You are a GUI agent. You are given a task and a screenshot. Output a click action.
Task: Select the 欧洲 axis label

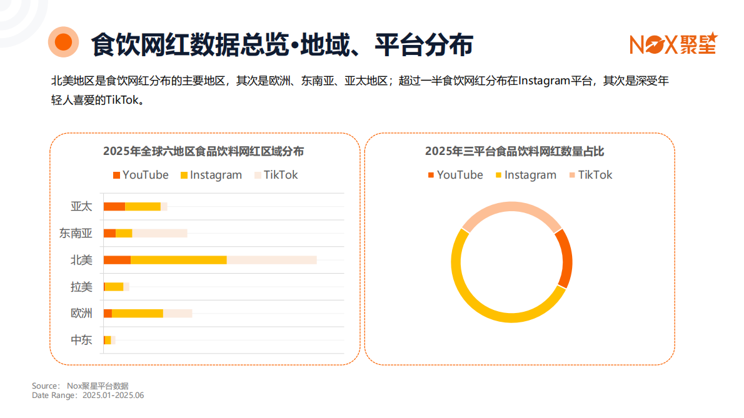coord(81,314)
